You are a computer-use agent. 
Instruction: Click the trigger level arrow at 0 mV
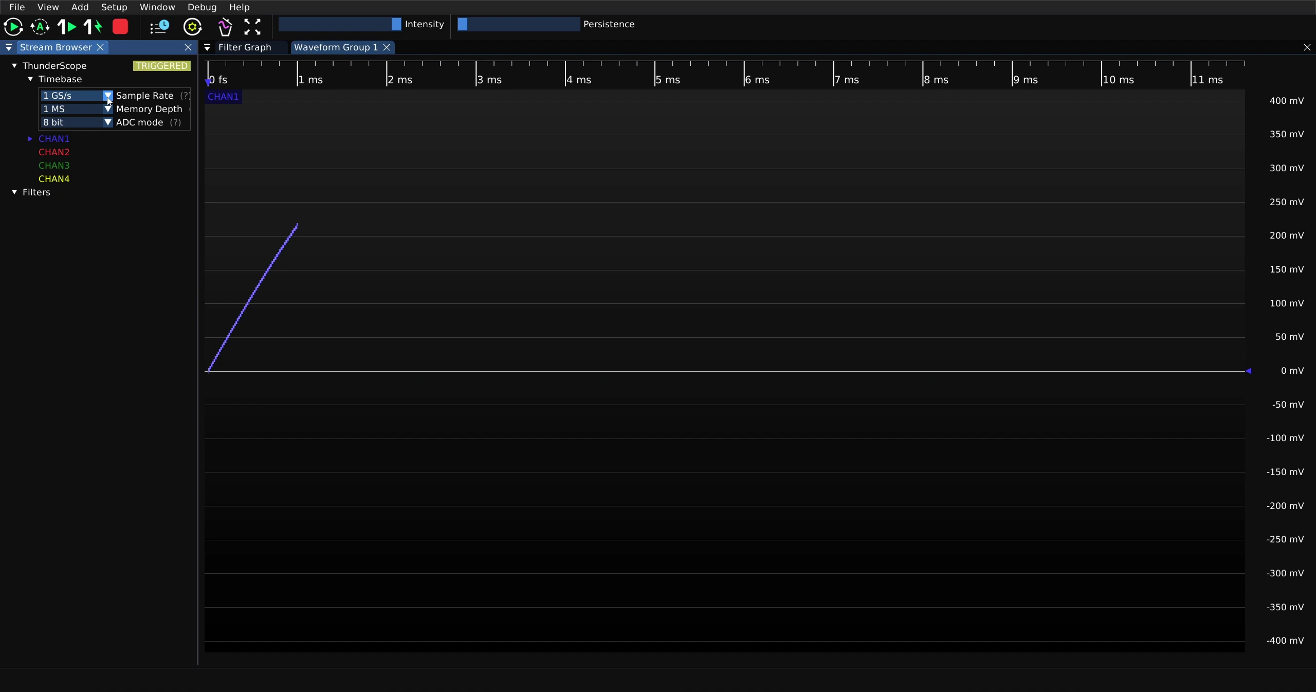coord(1248,371)
